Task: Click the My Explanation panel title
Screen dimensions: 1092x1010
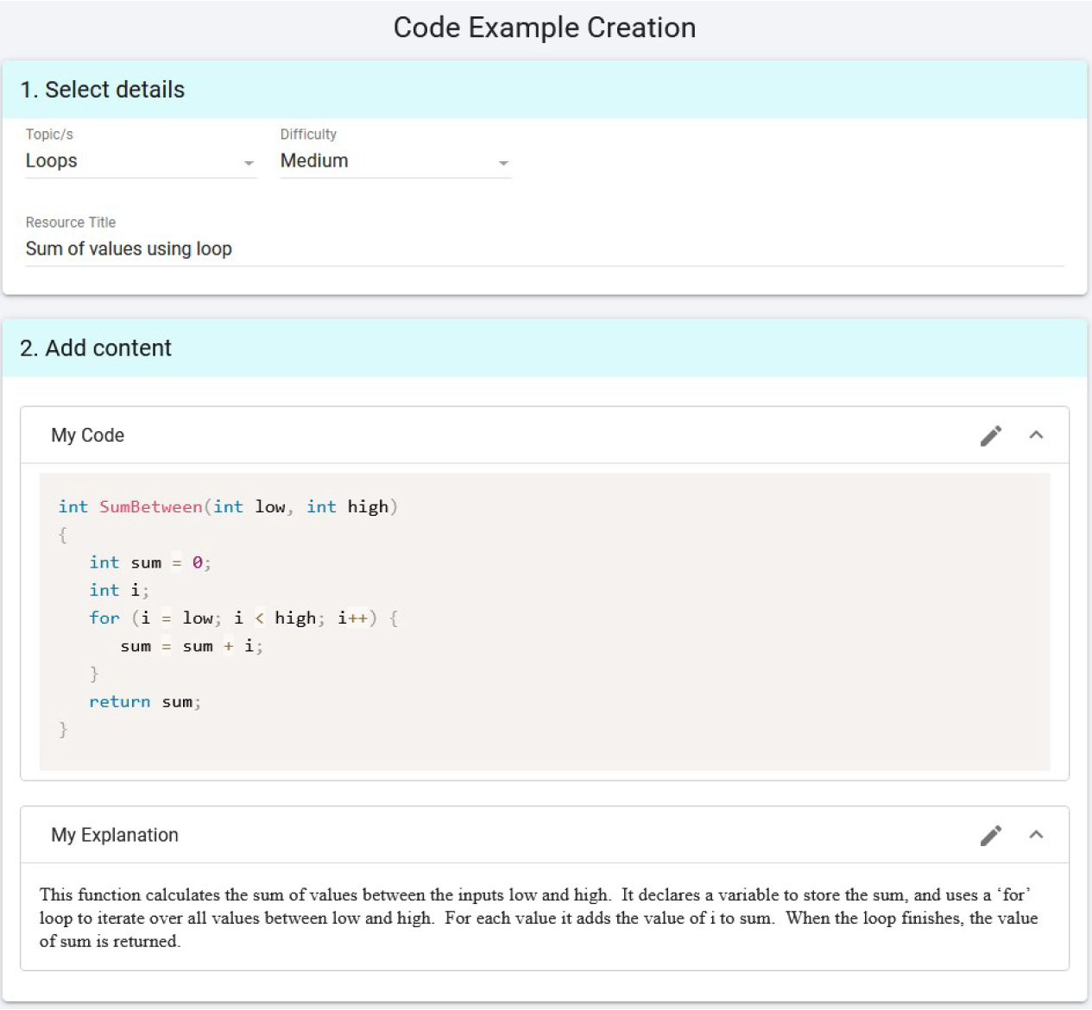Action: pos(115,835)
